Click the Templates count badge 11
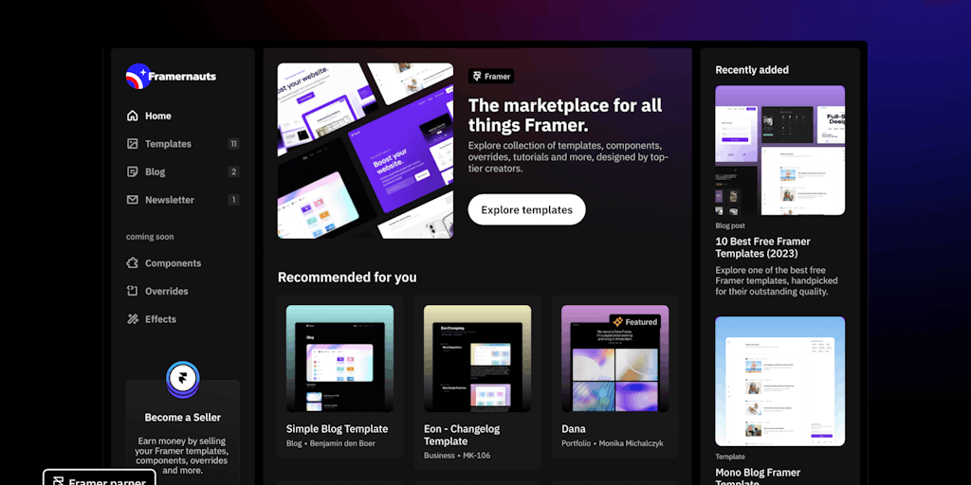Viewport: 971px width, 485px height. pyautogui.click(x=233, y=144)
